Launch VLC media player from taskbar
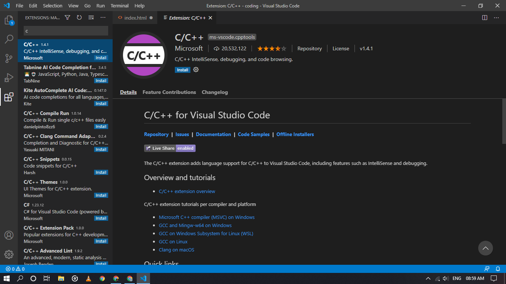 [x=88, y=278]
